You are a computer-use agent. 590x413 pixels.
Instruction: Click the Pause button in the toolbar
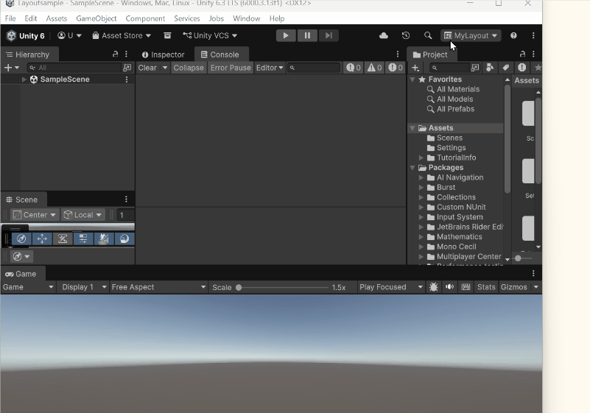tap(307, 35)
